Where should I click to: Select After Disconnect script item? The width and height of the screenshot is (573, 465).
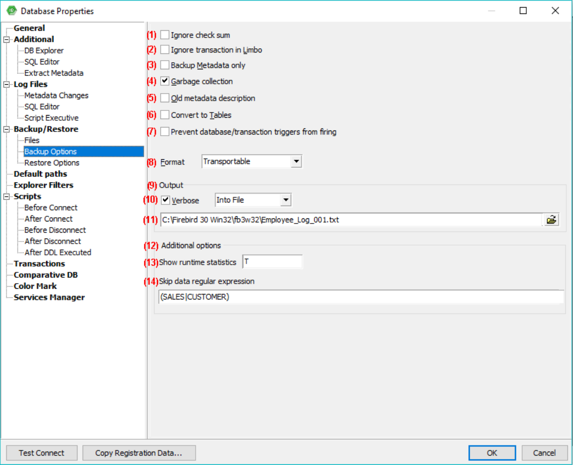[x=52, y=241]
